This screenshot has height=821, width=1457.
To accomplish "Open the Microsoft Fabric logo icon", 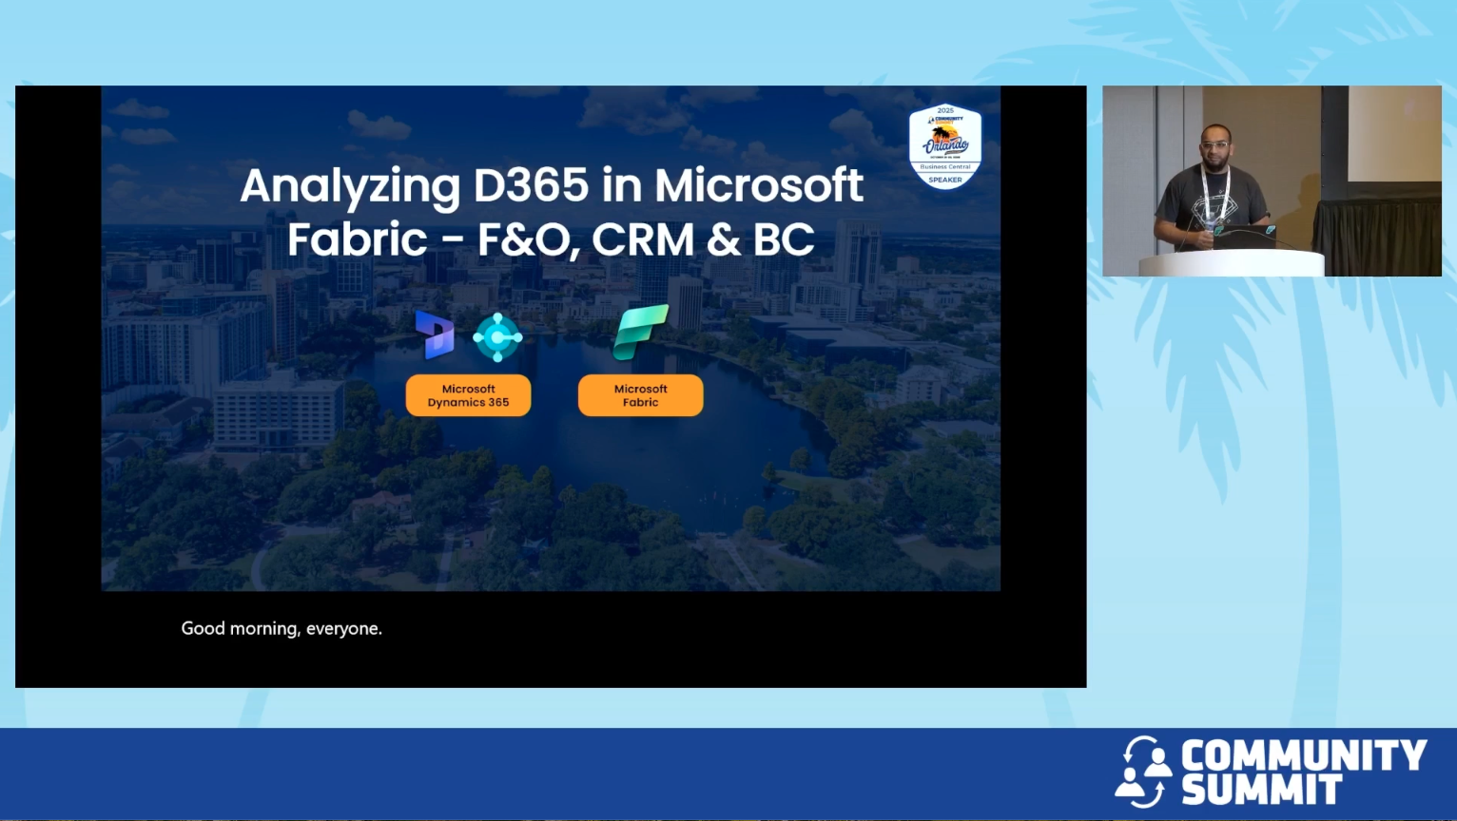I will (641, 333).
